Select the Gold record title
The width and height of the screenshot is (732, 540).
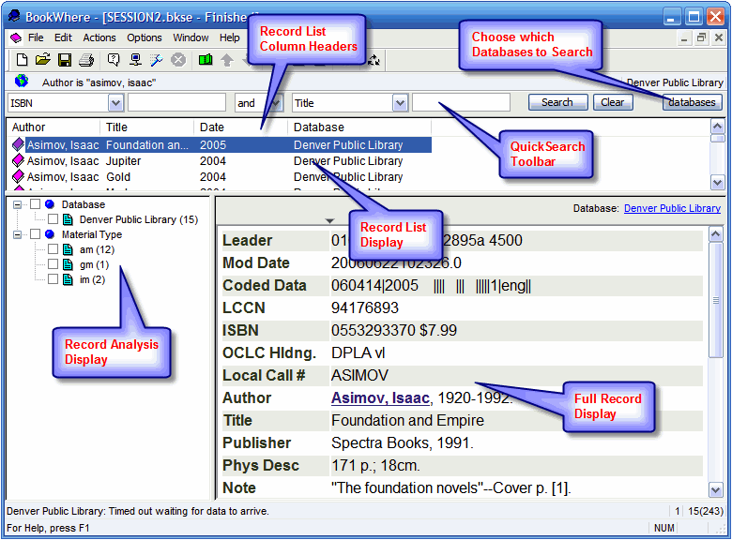(x=118, y=177)
